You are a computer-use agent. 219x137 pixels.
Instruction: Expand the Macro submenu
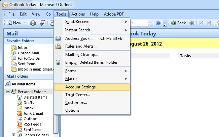[92, 79]
